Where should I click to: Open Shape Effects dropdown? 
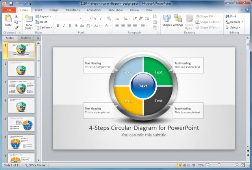click(x=208, y=28)
